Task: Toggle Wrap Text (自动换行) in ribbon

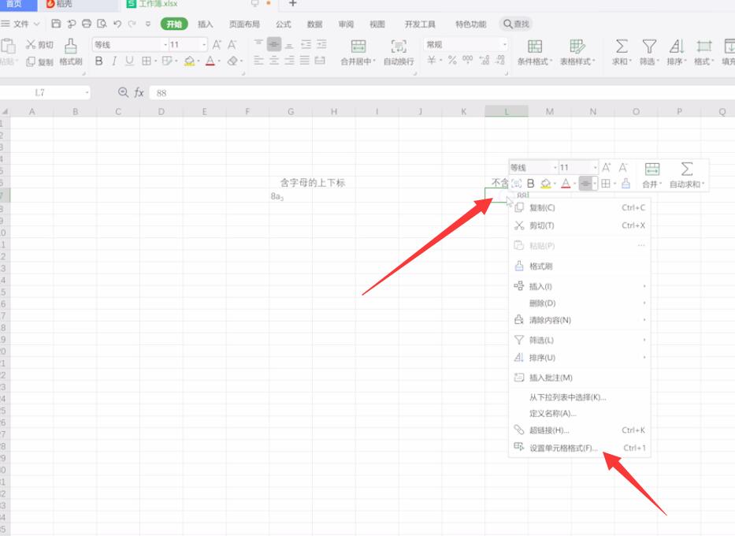Action: click(x=399, y=53)
